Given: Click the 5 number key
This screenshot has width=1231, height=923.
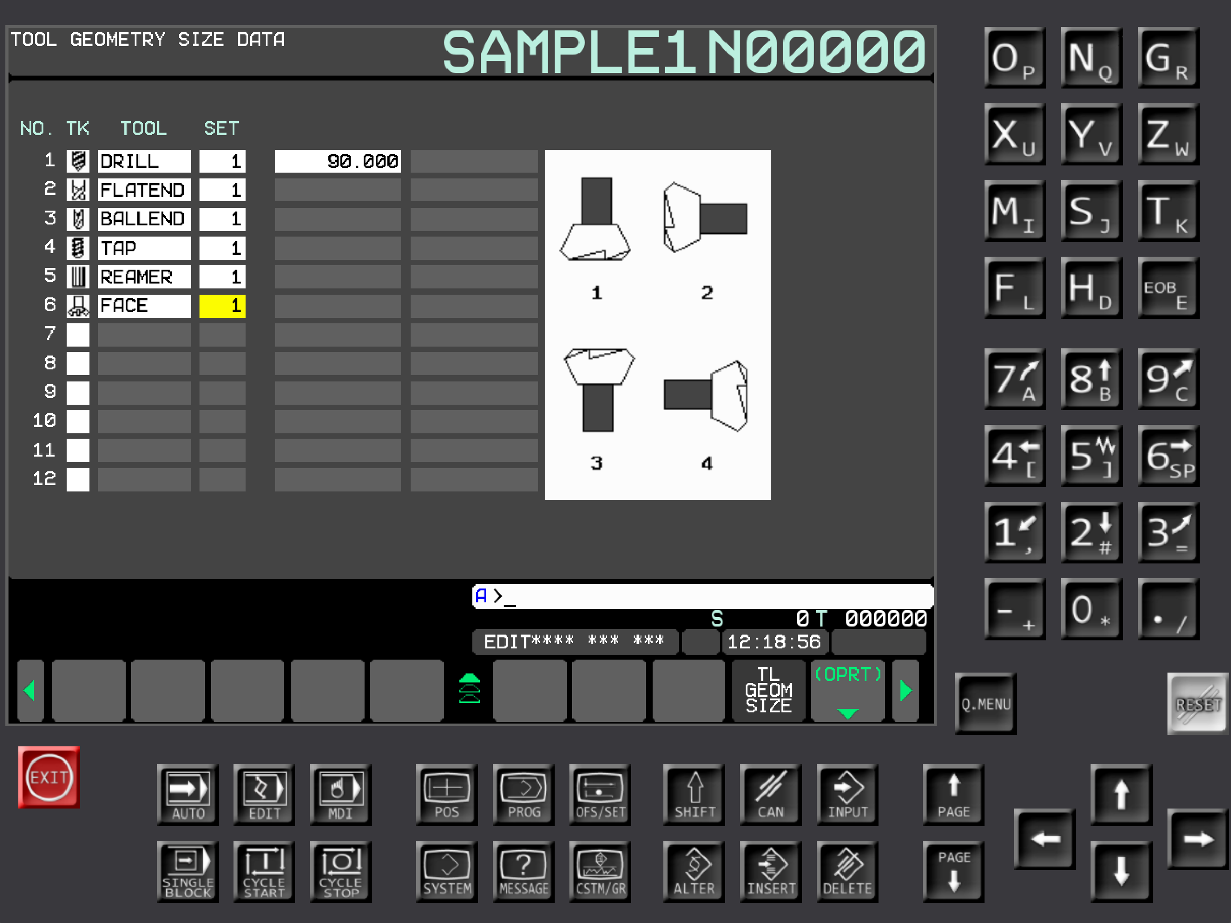Looking at the screenshot, I should 1091,456.
